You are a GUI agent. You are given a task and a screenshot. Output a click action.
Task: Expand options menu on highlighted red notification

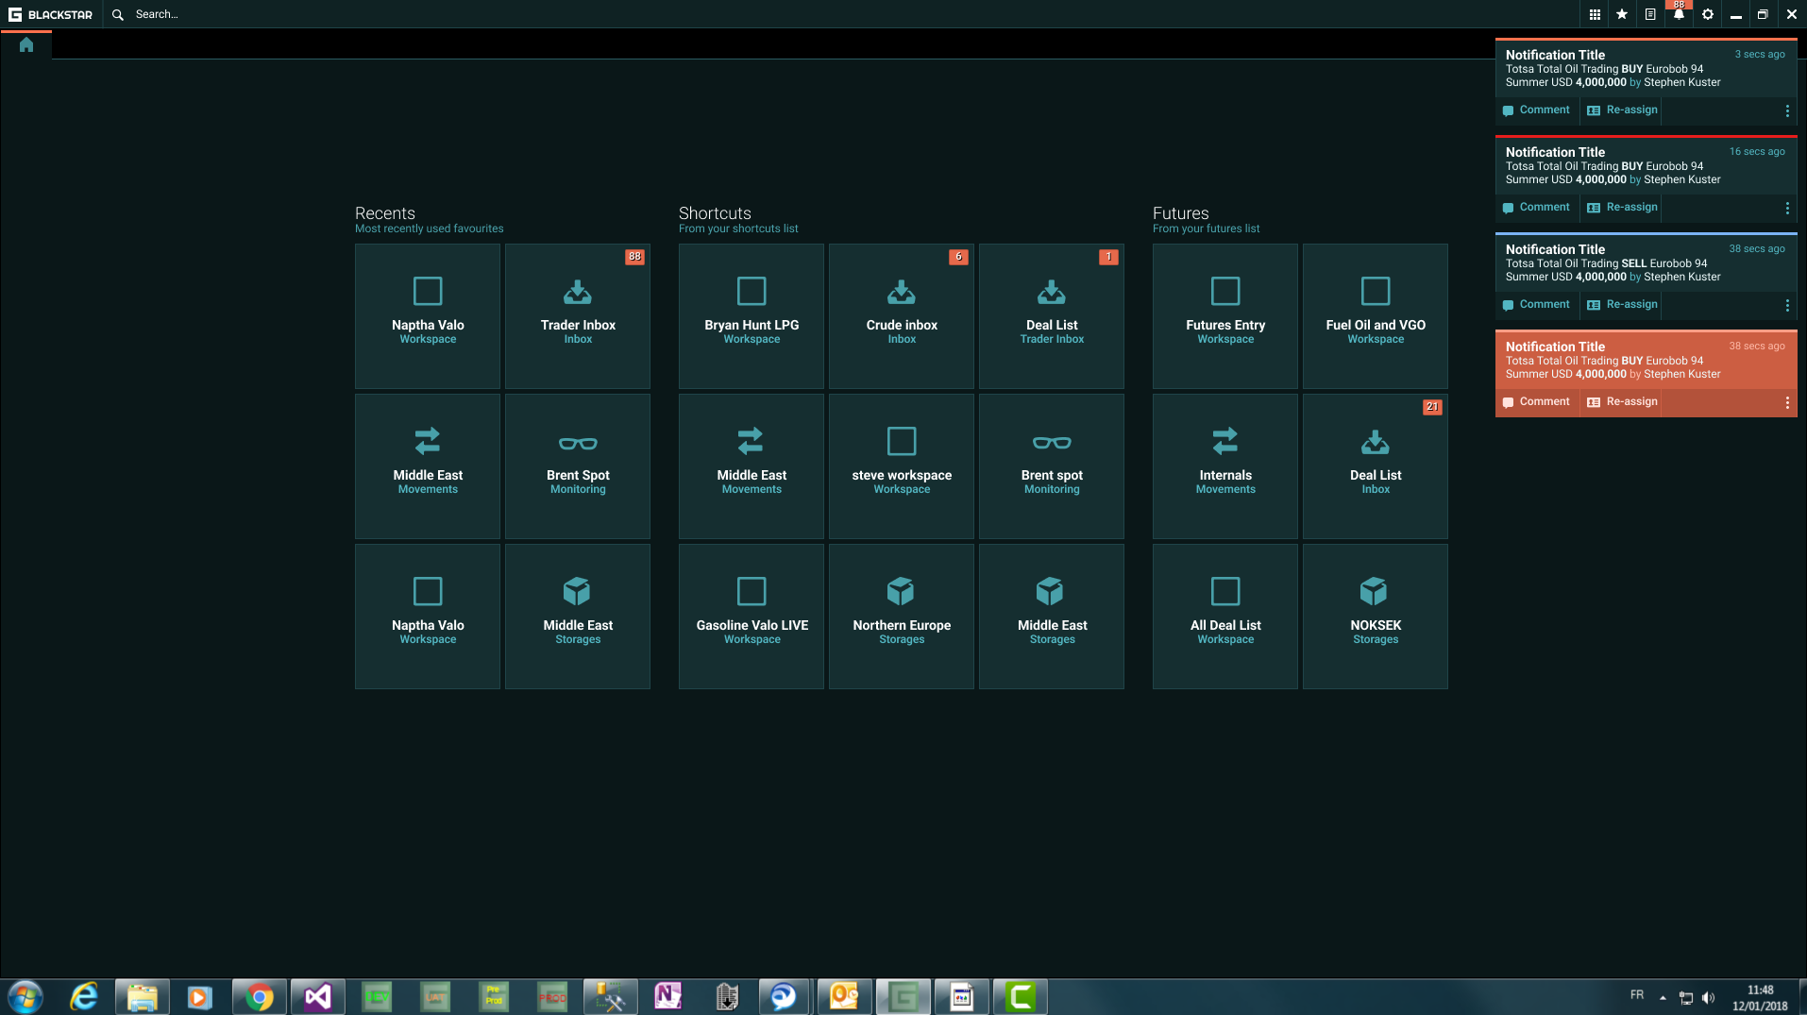1786,402
